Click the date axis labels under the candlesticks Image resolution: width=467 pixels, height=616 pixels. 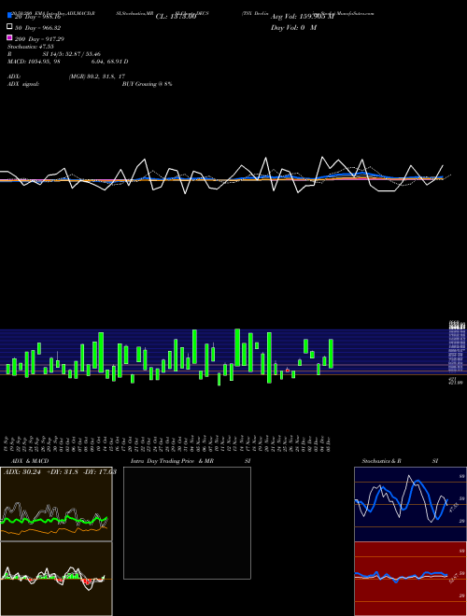point(167,444)
